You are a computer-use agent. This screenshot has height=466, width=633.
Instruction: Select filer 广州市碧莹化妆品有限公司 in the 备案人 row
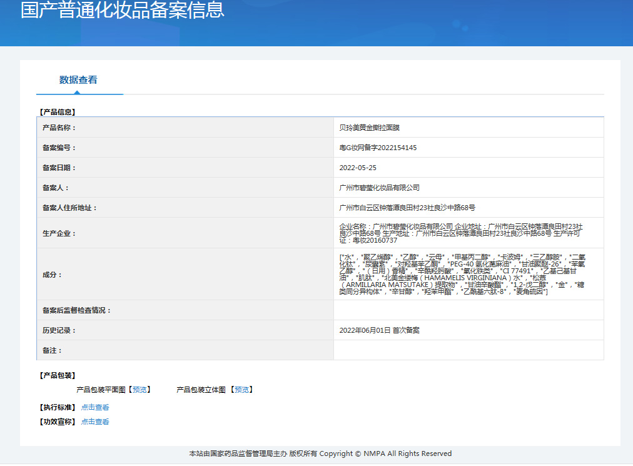tap(380, 188)
